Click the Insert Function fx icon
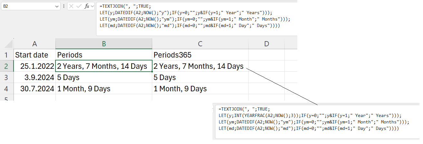Image resolution: width=423 pixels, height=144 pixels. pos(87,6)
